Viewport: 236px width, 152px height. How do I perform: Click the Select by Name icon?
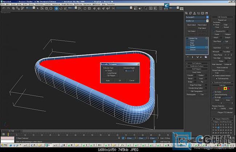click(x=42, y=8)
